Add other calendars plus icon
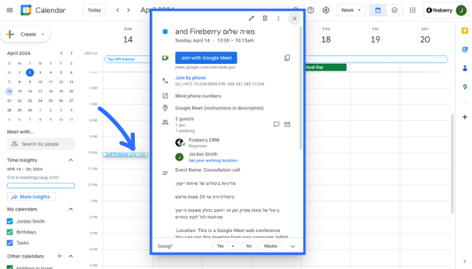 [x=59, y=256]
